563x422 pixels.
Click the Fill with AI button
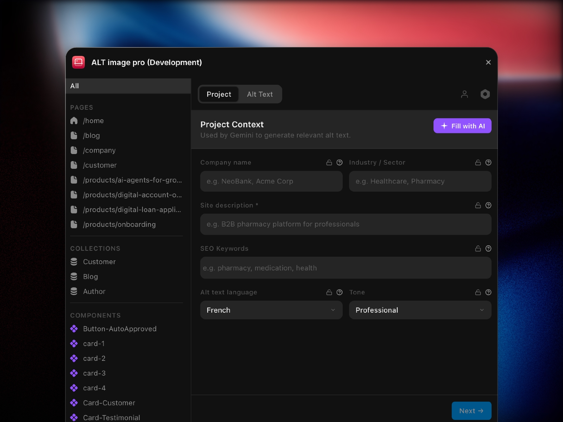click(x=462, y=126)
